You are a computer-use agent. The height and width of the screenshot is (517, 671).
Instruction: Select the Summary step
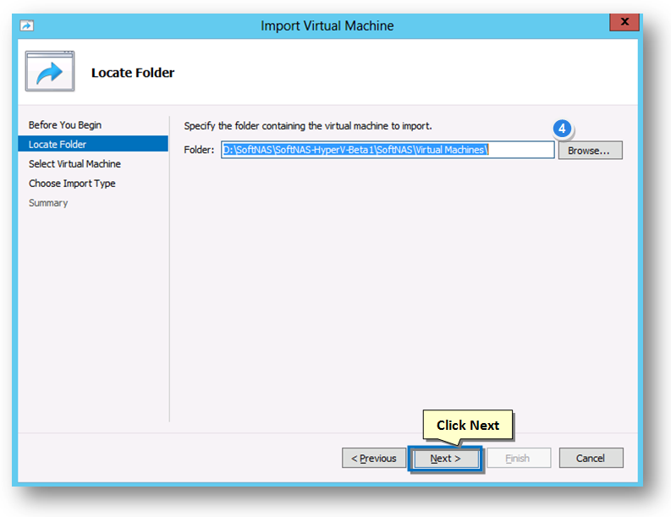pyautogui.click(x=48, y=203)
